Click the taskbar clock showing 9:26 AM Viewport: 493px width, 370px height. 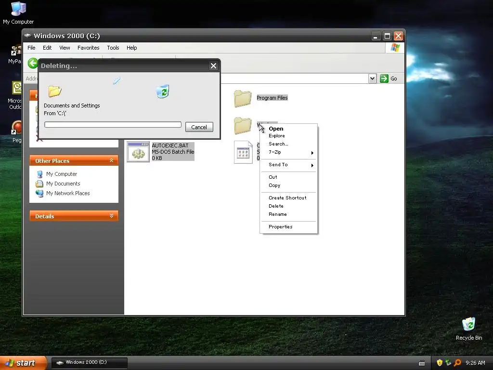tap(475, 363)
